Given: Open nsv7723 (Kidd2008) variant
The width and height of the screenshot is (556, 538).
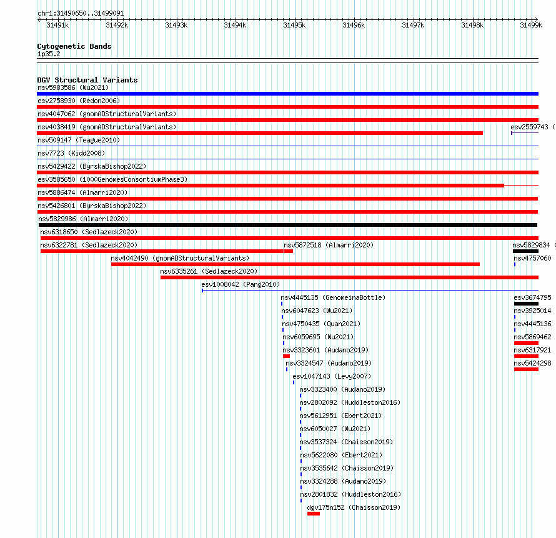Looking at the screenshot, I should (x=71, y=153).
